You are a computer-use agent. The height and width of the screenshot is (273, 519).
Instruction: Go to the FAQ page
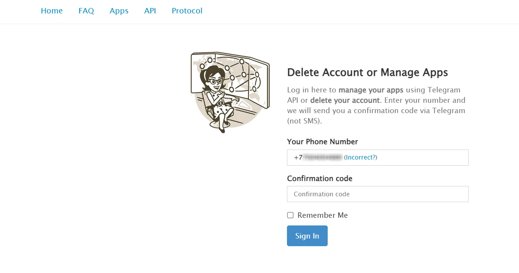86,11
